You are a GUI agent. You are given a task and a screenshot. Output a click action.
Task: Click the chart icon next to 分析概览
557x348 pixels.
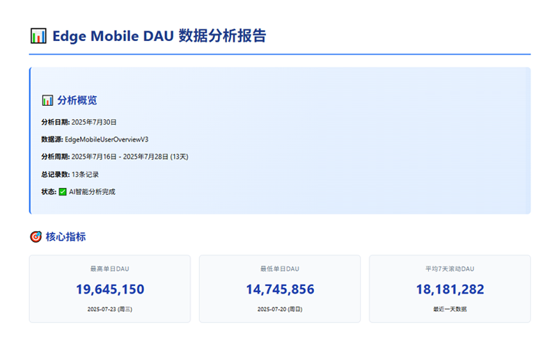coord(47,100)
